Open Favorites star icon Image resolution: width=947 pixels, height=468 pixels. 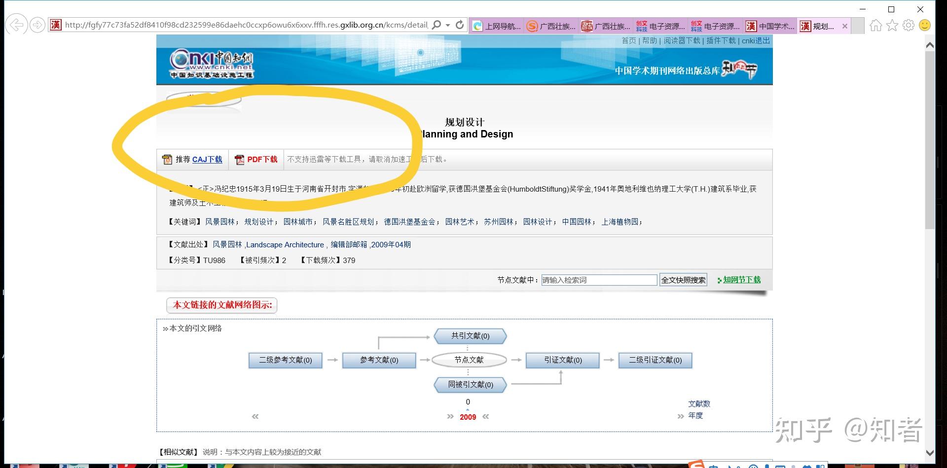pos(892,26)
